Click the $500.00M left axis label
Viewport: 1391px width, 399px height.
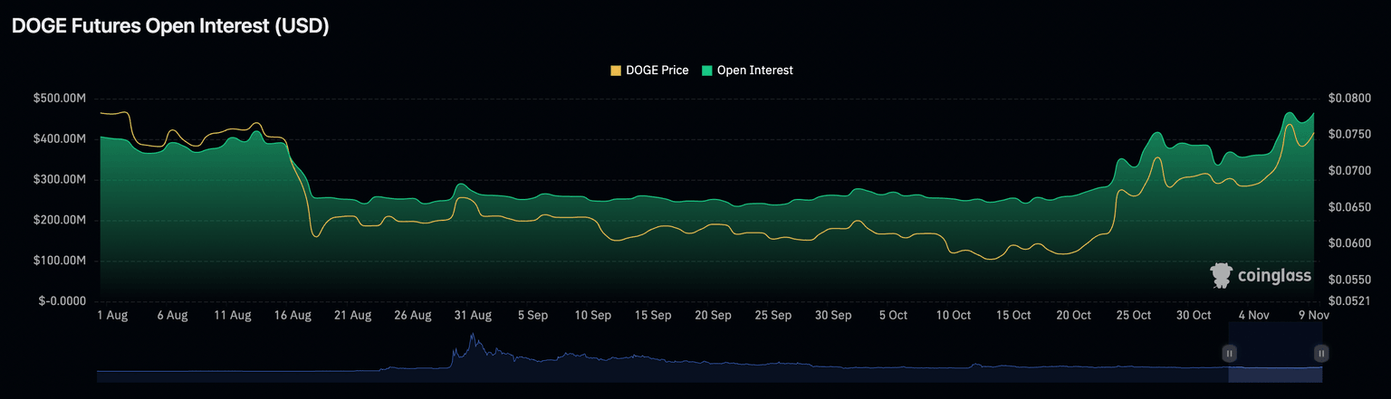click(x=62, y=98)
